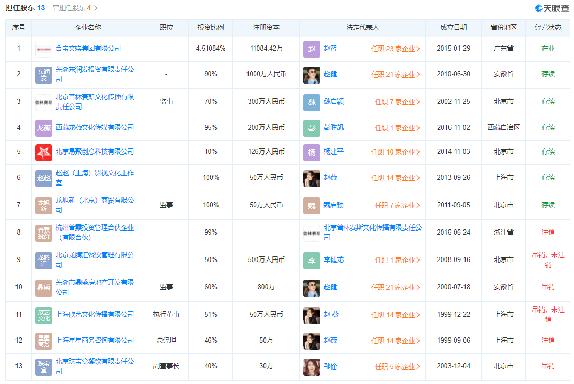Click the 注册资本 column header
574x384 pixels.
click(266, 28)
